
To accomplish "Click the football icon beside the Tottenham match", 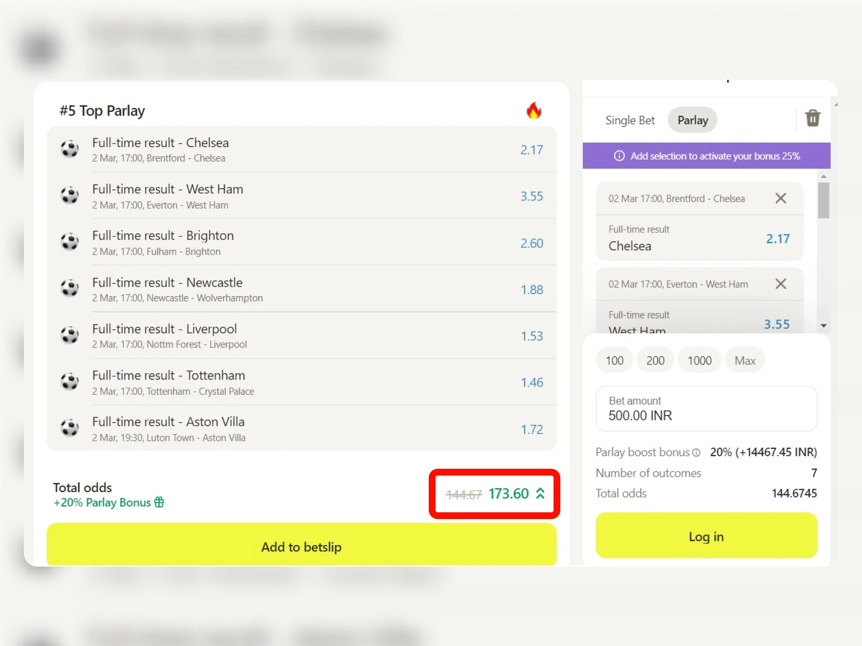I will [70, 382].
